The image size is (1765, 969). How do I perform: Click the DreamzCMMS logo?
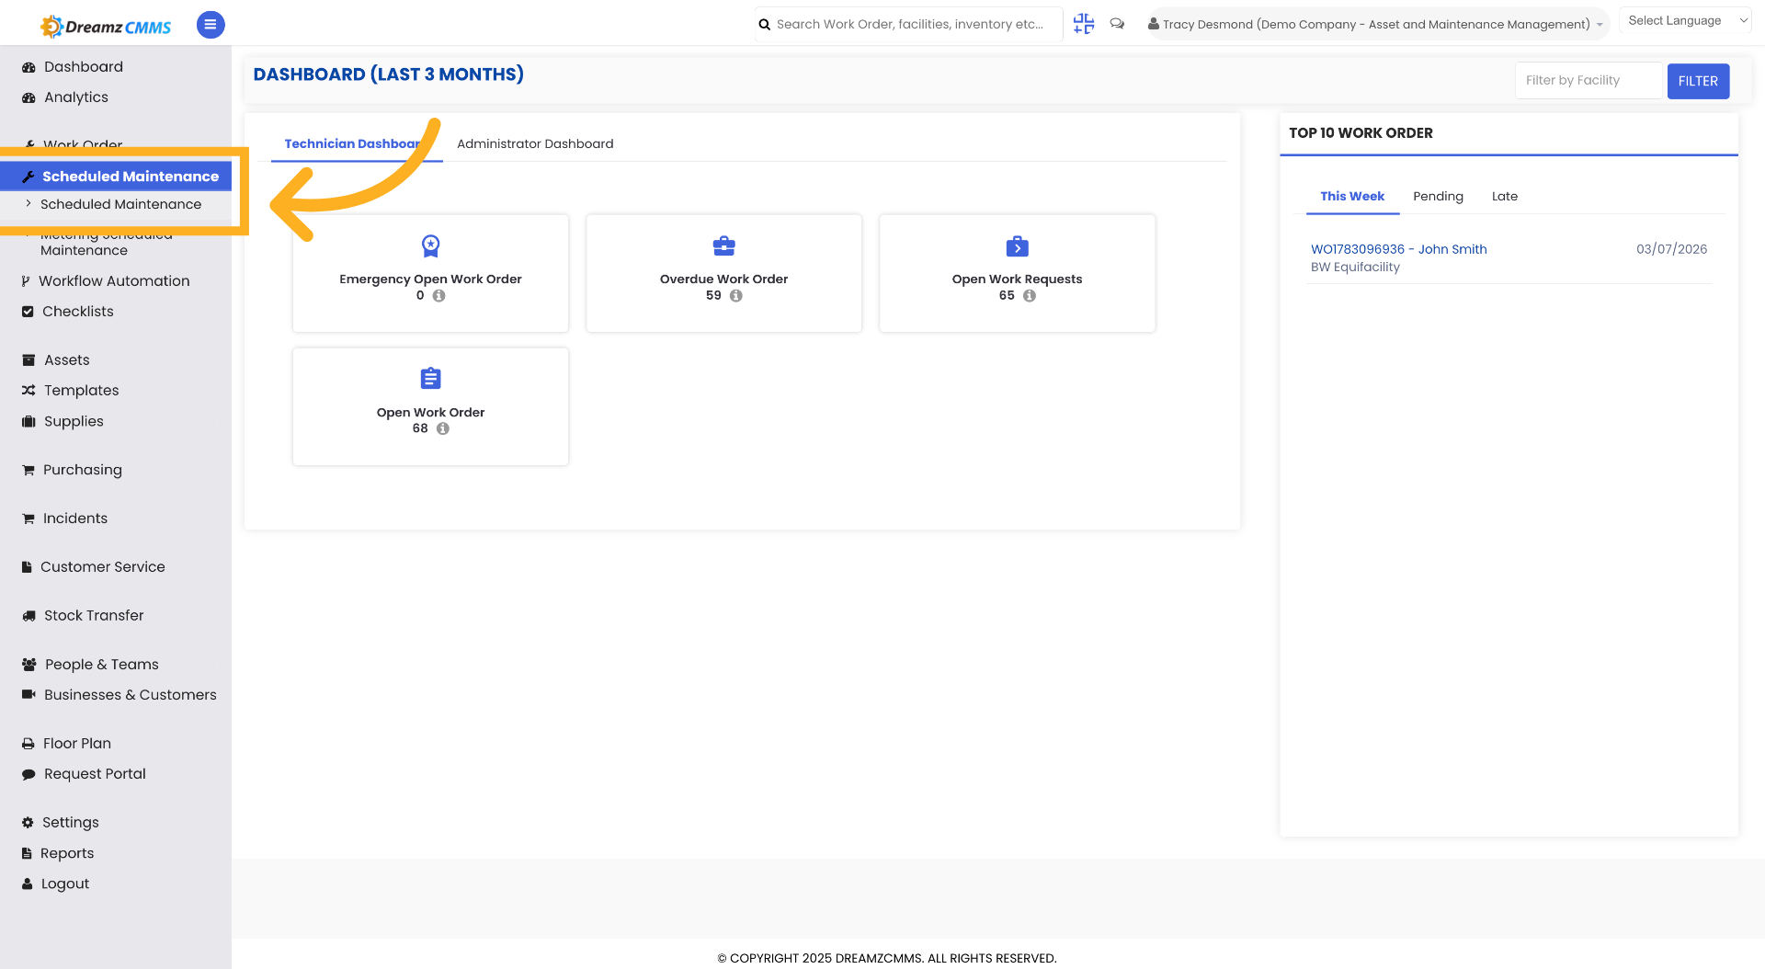(x=105, y=26)
